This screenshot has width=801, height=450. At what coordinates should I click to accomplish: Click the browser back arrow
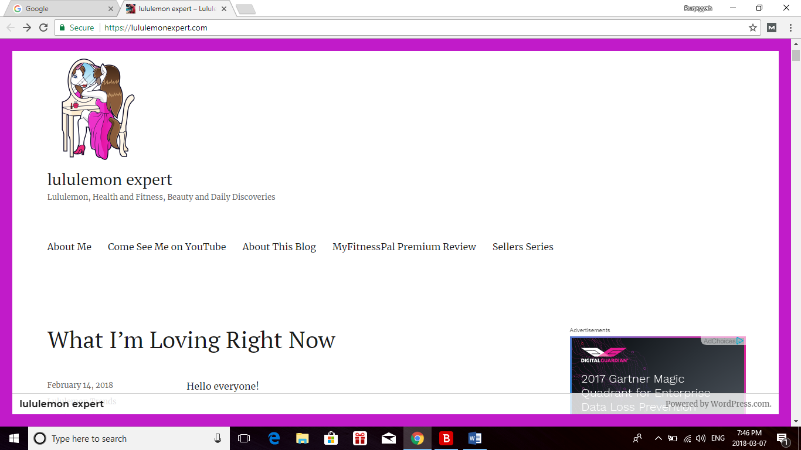tap(11, 28)
